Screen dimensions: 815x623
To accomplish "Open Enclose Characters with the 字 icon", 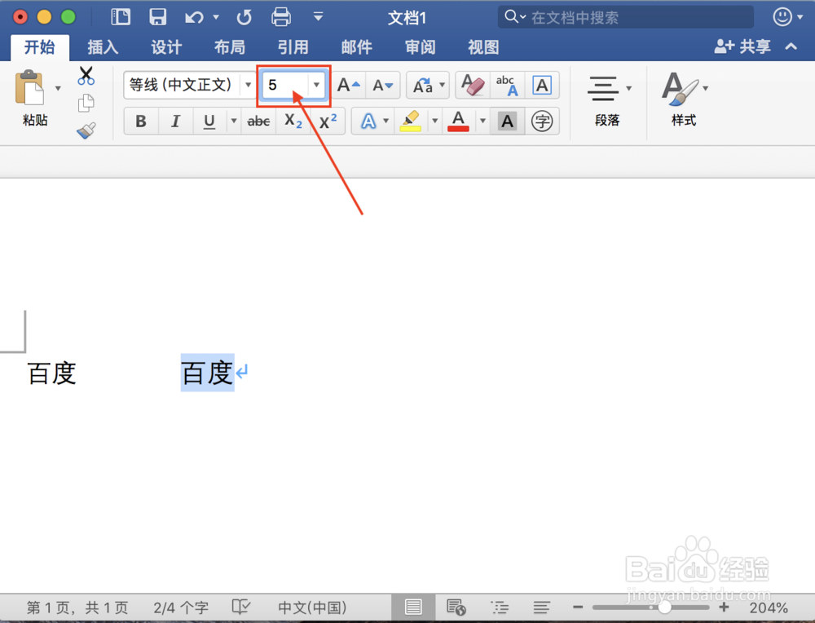I will tap(542, 121).
